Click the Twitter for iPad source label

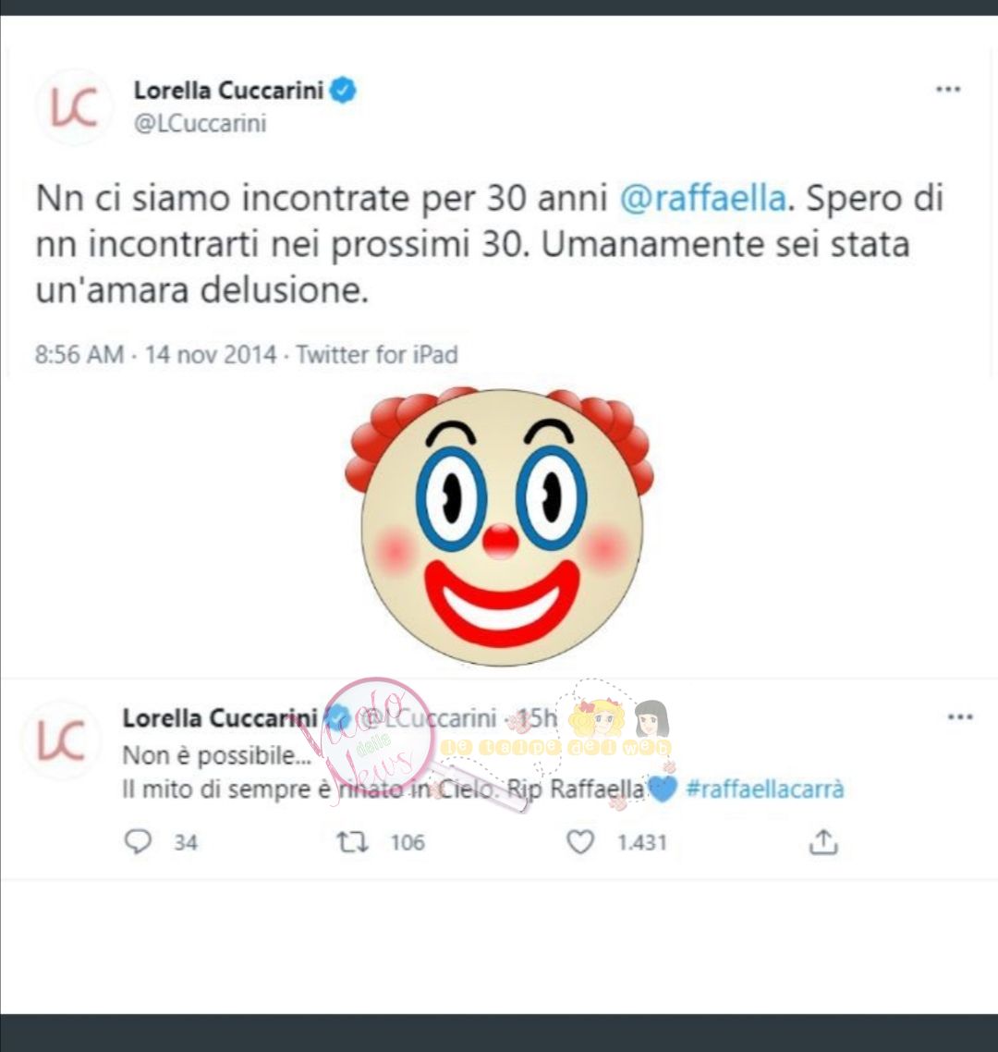click(377, 354)
